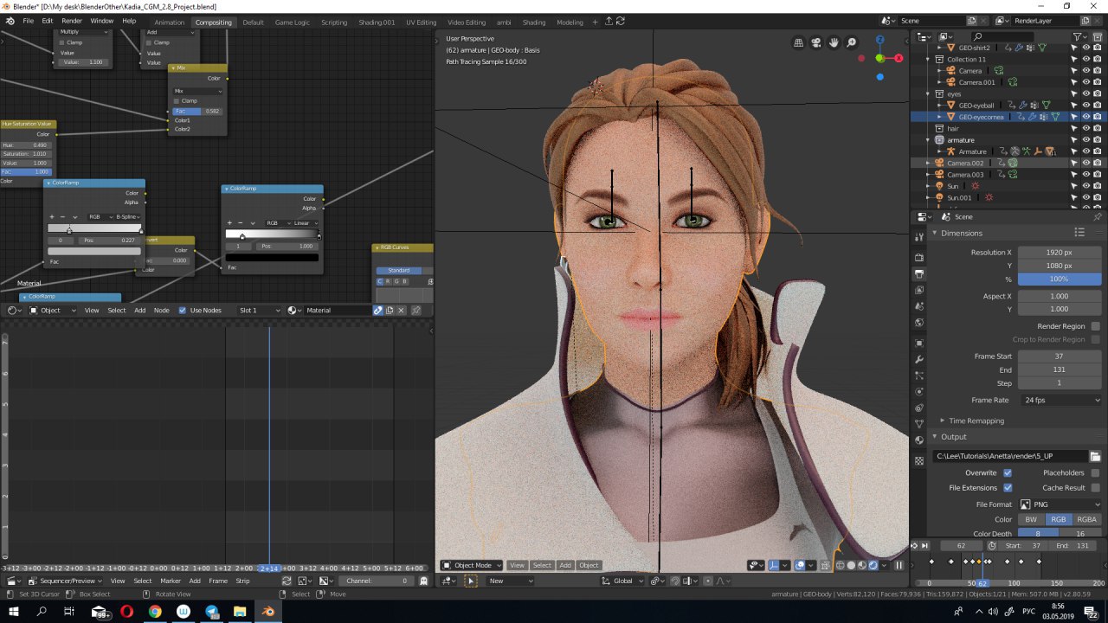The image size is (1108, 623).
Task: Toggle viewport gizmo display icon
Action: 774,565
